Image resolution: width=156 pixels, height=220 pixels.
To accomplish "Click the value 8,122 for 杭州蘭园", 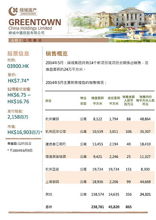I will pos(97,119).
